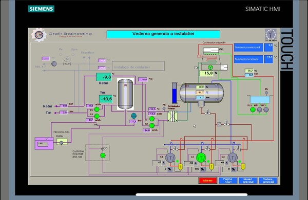Select the WP grey water pump
Image resolution: width=308 pixels, height=200 pixels.
tap(260, 110)
